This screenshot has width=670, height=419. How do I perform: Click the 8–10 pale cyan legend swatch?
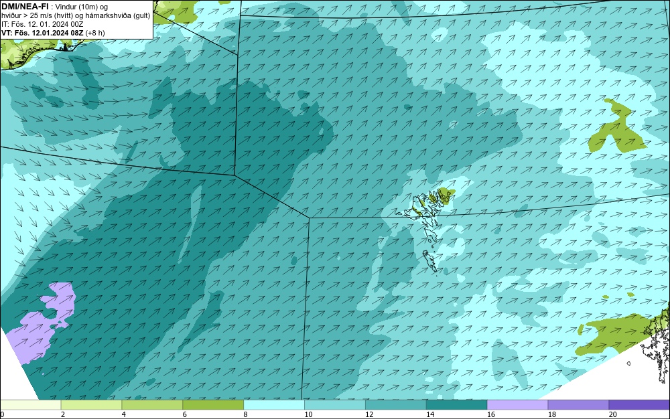pos(274,405)
